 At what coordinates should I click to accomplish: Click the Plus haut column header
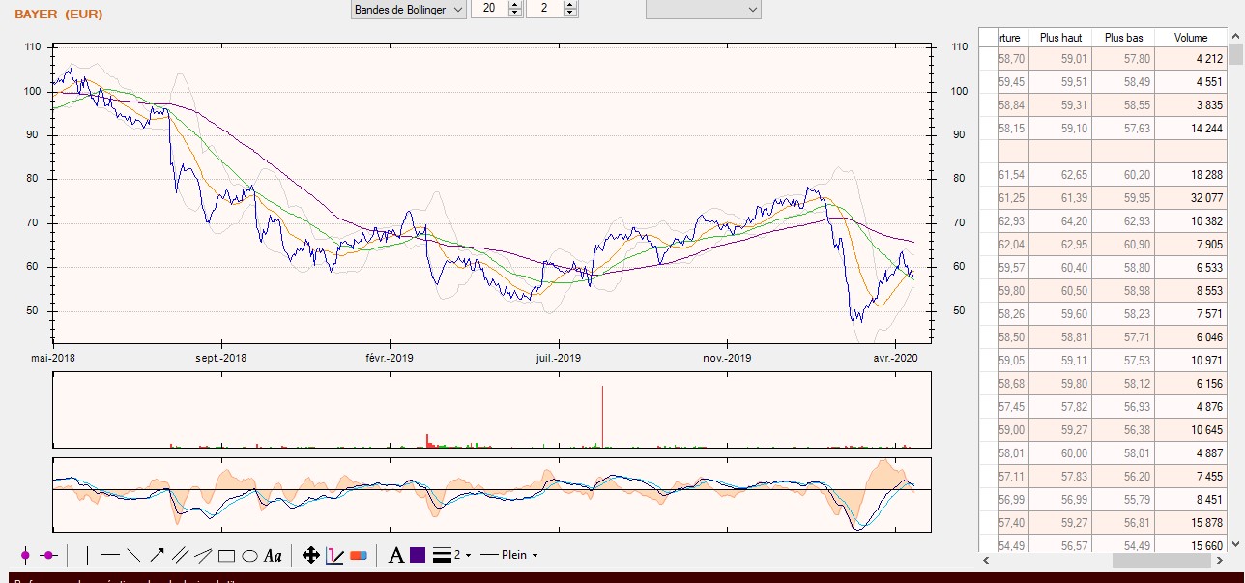click(1060, 37)
